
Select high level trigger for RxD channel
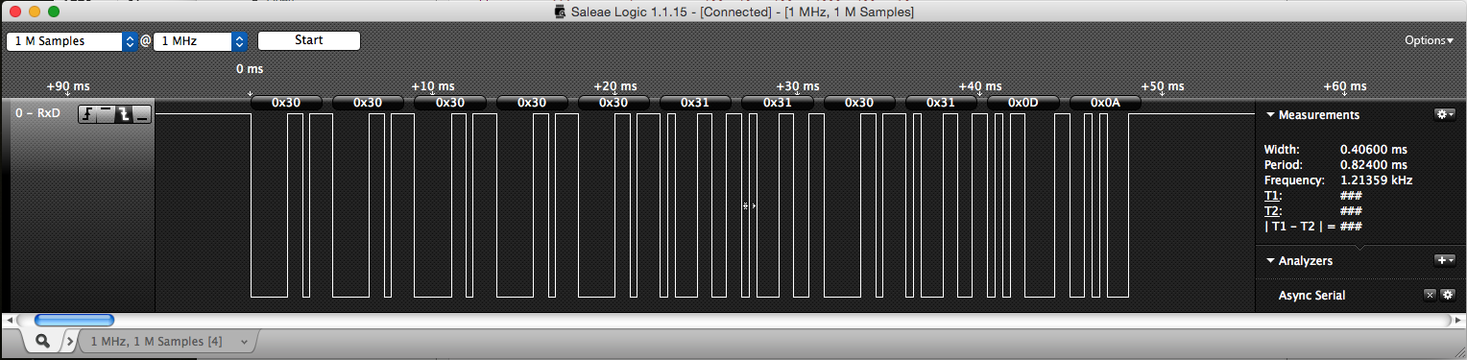(x=106, y=114)
